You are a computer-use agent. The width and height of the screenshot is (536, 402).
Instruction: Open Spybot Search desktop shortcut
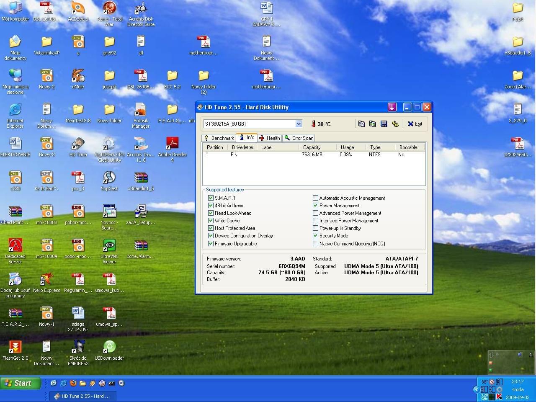[109, 217]
